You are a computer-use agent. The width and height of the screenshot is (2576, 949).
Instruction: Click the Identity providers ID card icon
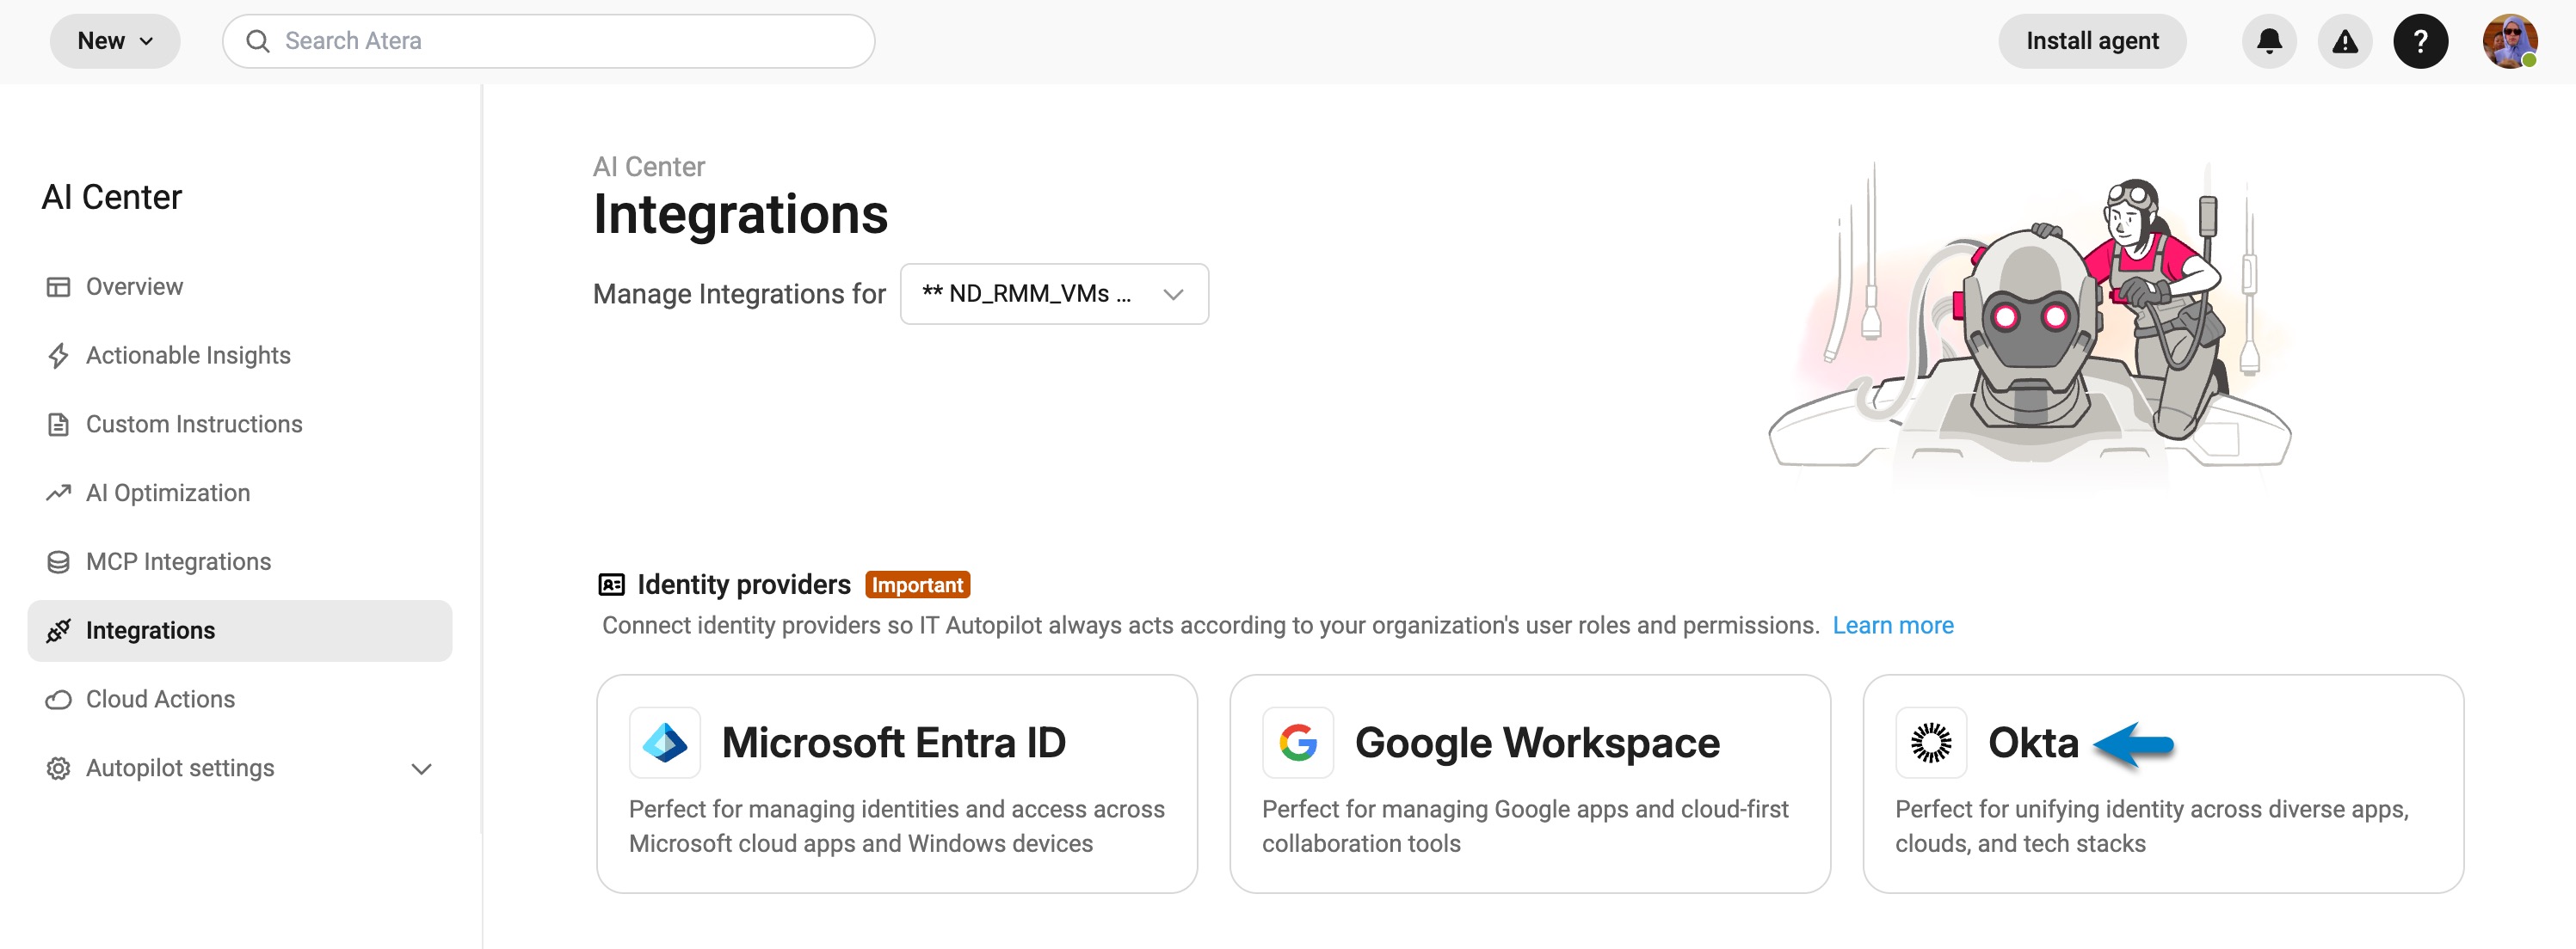click(x=611, y=585)
